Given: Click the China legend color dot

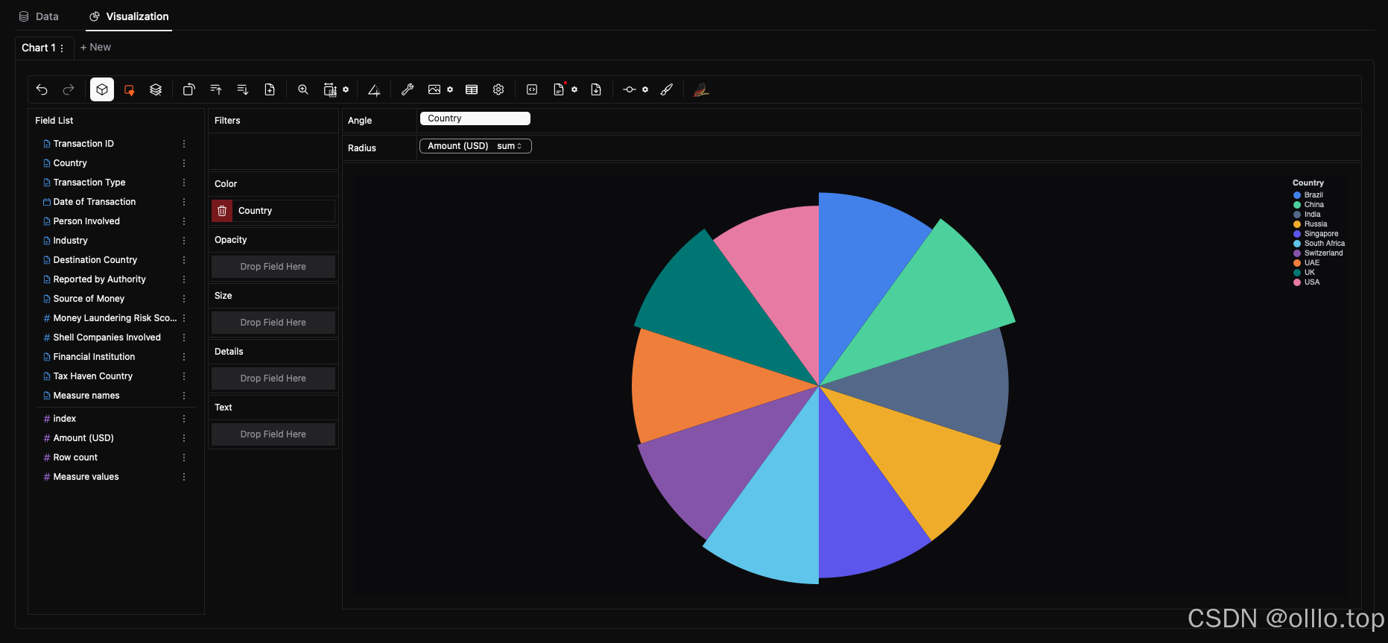Looking at the screenshot, I should 1297,205.
